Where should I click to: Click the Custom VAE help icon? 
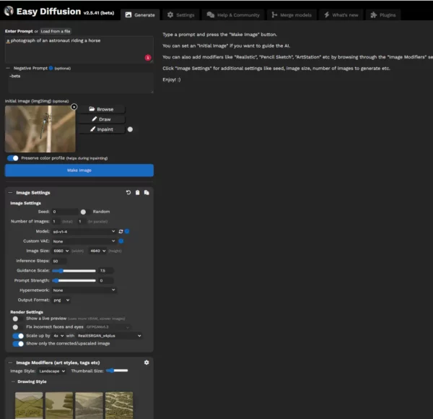[121, 241]
